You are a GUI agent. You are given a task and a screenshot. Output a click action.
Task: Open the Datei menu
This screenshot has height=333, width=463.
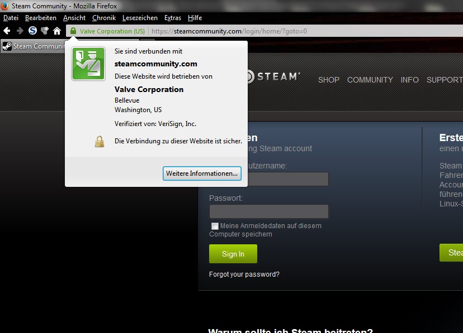click(11, 18)
